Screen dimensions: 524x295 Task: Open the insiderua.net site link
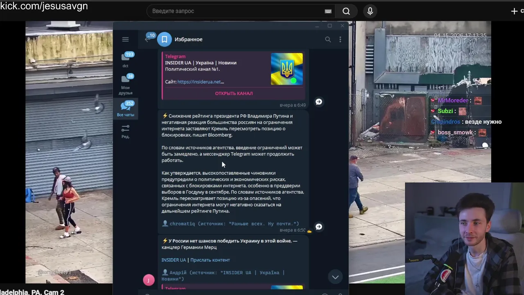201,82
